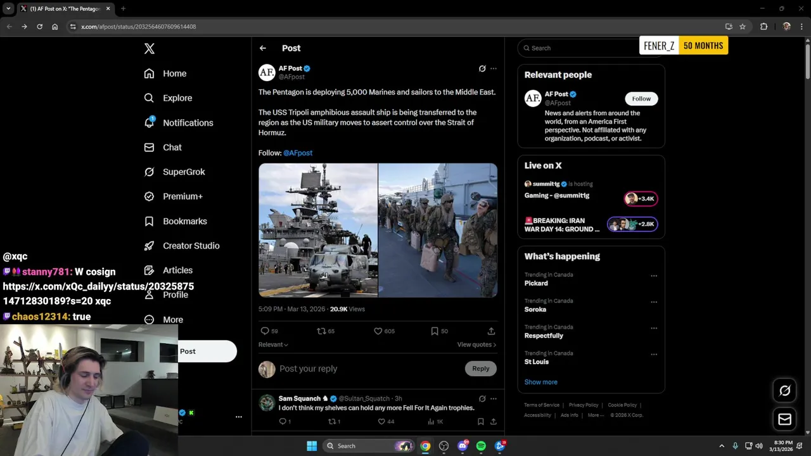
Task: Open the Chrome three-dot menu
Action: coord(801,27)
